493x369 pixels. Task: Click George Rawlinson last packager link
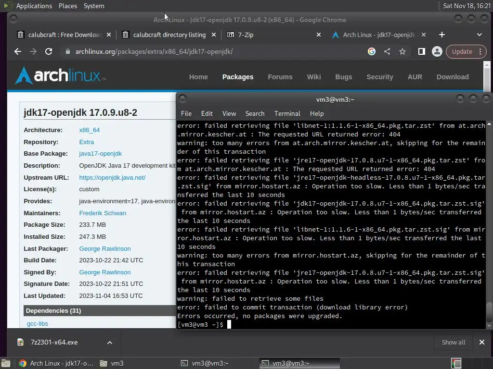(104, 249)
